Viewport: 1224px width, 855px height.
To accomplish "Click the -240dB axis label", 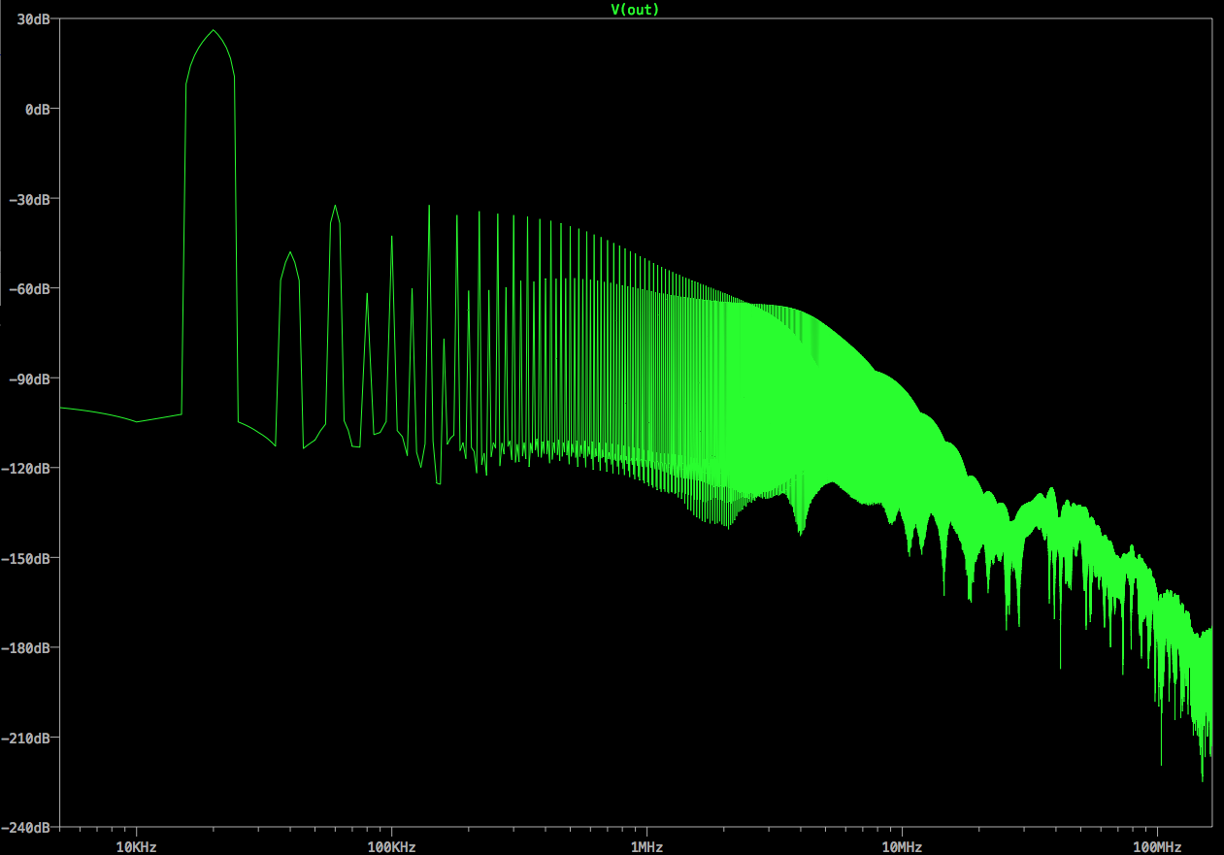I will click(x=26, y=828).
